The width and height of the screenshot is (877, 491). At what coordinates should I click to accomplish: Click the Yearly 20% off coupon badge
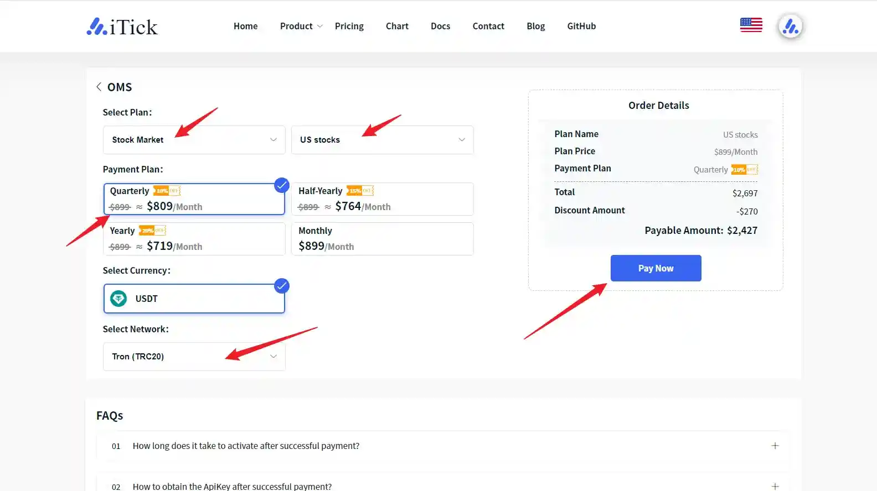tap(152, 231)
